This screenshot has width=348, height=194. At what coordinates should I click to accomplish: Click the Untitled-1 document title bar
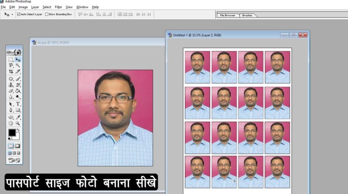click(x=226, y=35)
